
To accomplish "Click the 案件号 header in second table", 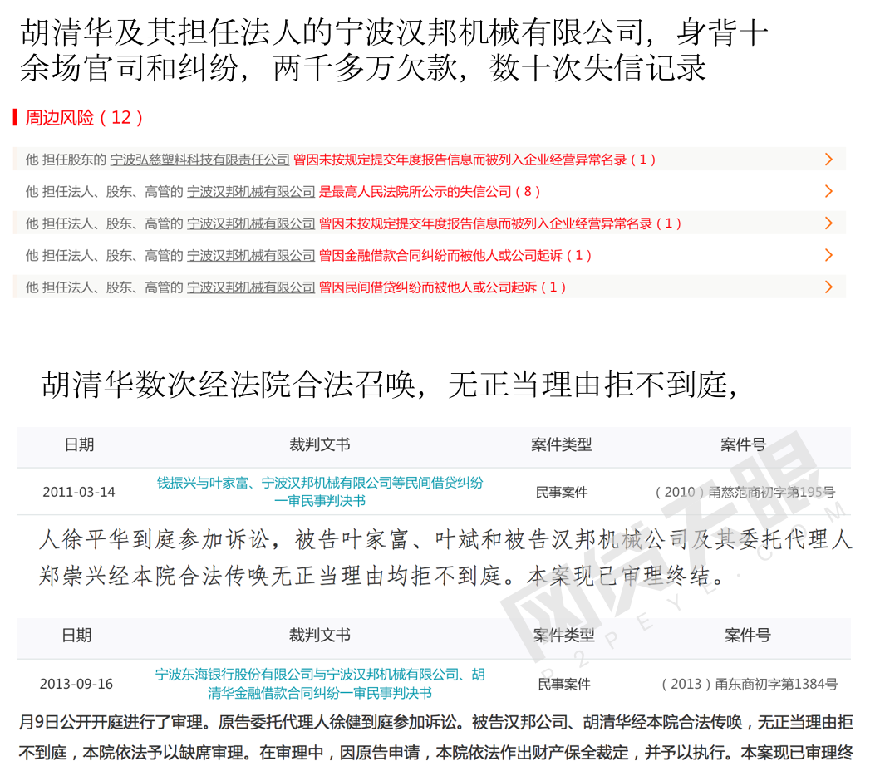I will 748,636.
